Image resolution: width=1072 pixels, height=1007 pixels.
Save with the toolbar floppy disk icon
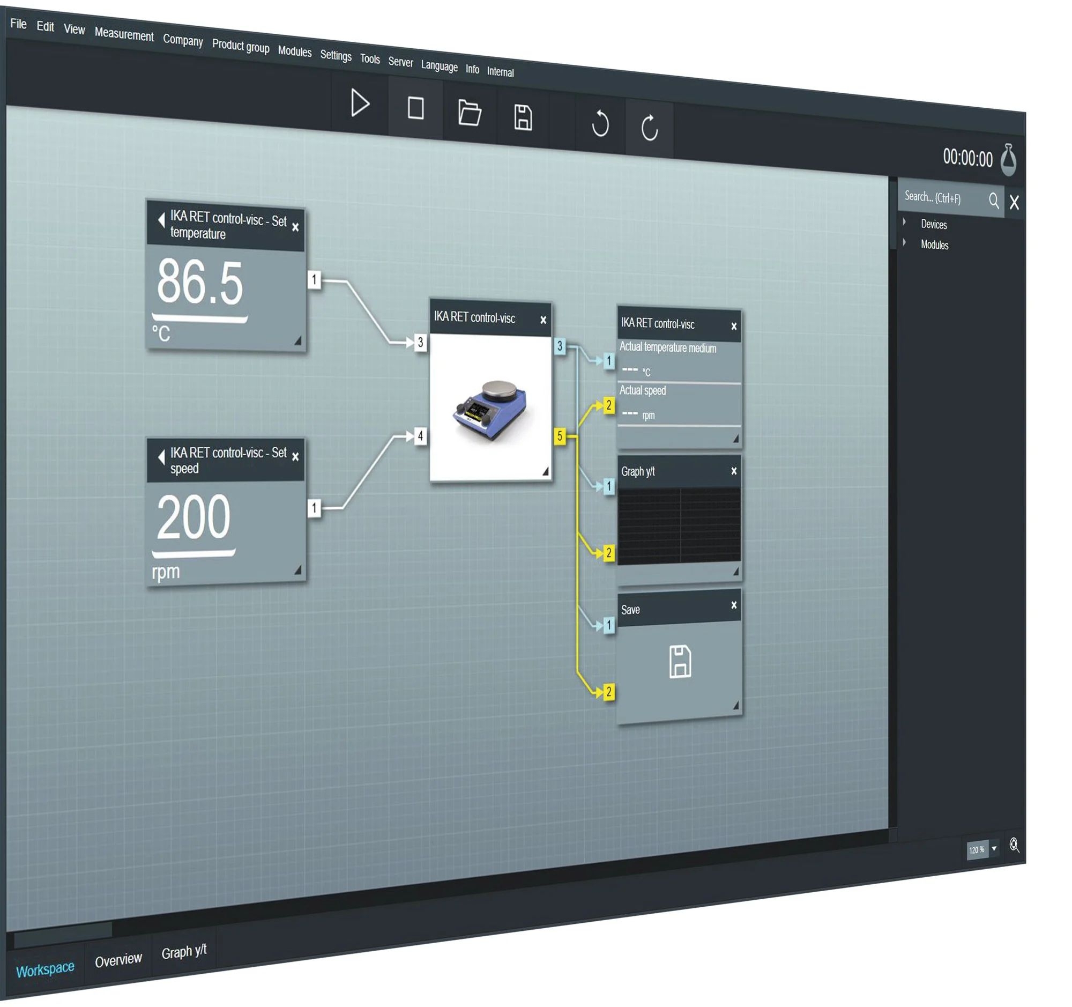tap(523, 117)
